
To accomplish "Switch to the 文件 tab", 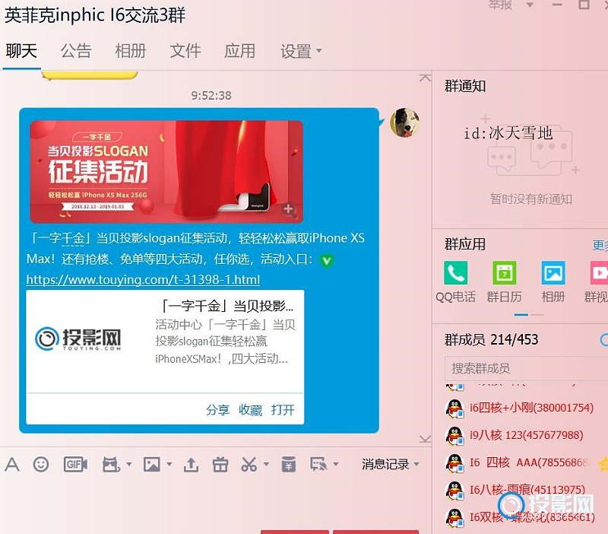I will tap(185, 51).
